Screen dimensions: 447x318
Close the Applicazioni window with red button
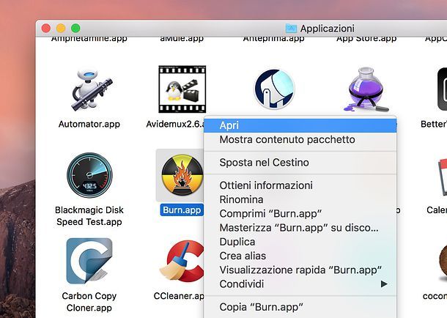pos(46,28)
